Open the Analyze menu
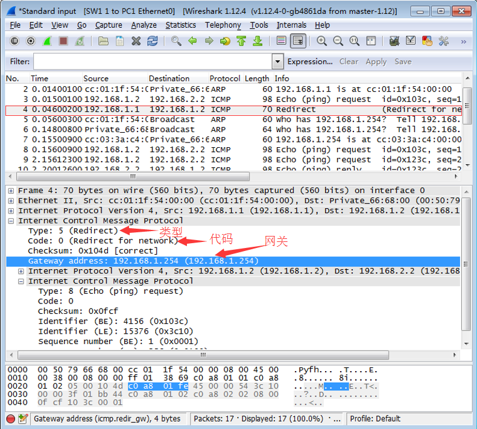Screen dimensions: 477x429 (x=144, y=25)
